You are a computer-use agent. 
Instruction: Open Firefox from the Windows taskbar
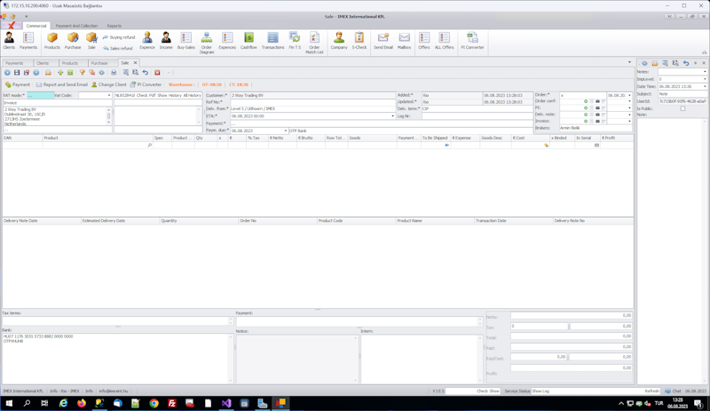82,403
